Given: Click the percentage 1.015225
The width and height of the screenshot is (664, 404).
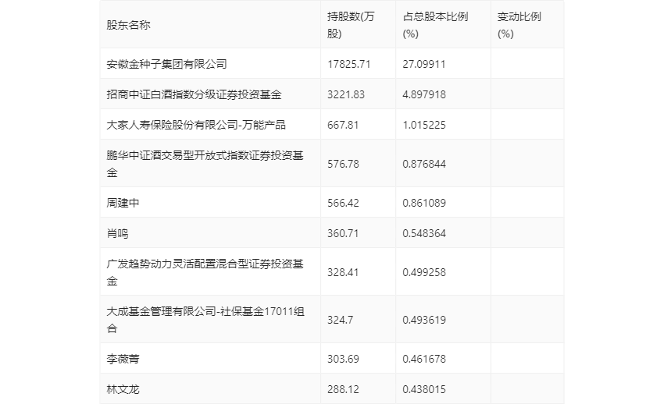Looking at the screenshot, I should [x=424, y=125].
